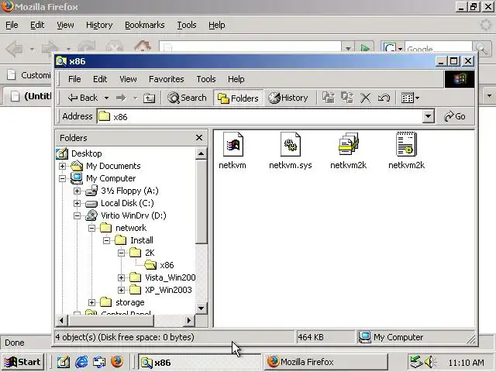Click the Start button

point(22,362)
